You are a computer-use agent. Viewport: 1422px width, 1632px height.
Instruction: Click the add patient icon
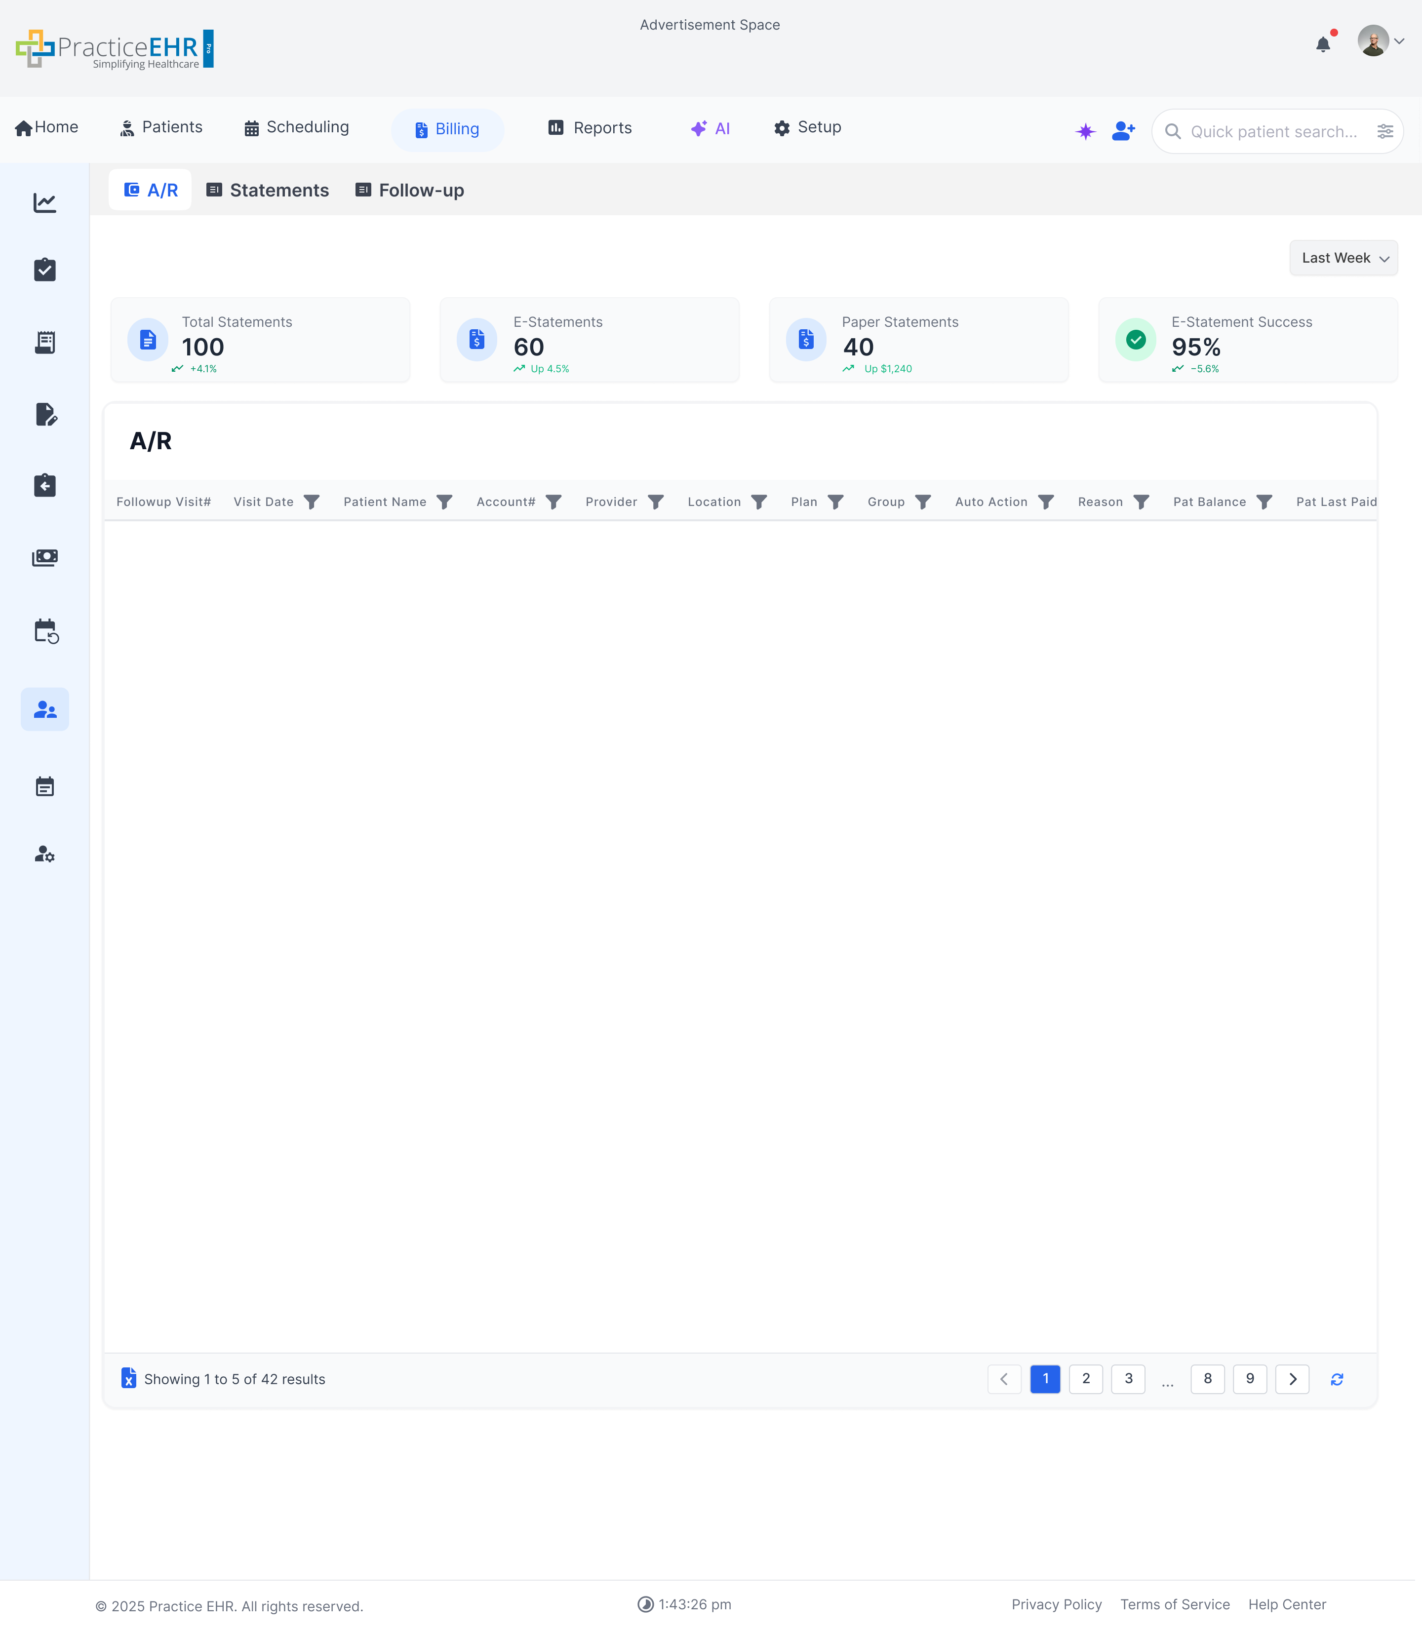1123,131
